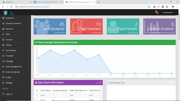Click the Transport bus icon
The width and height of the screenshot is (180, 101).
[x=3, y=56]
